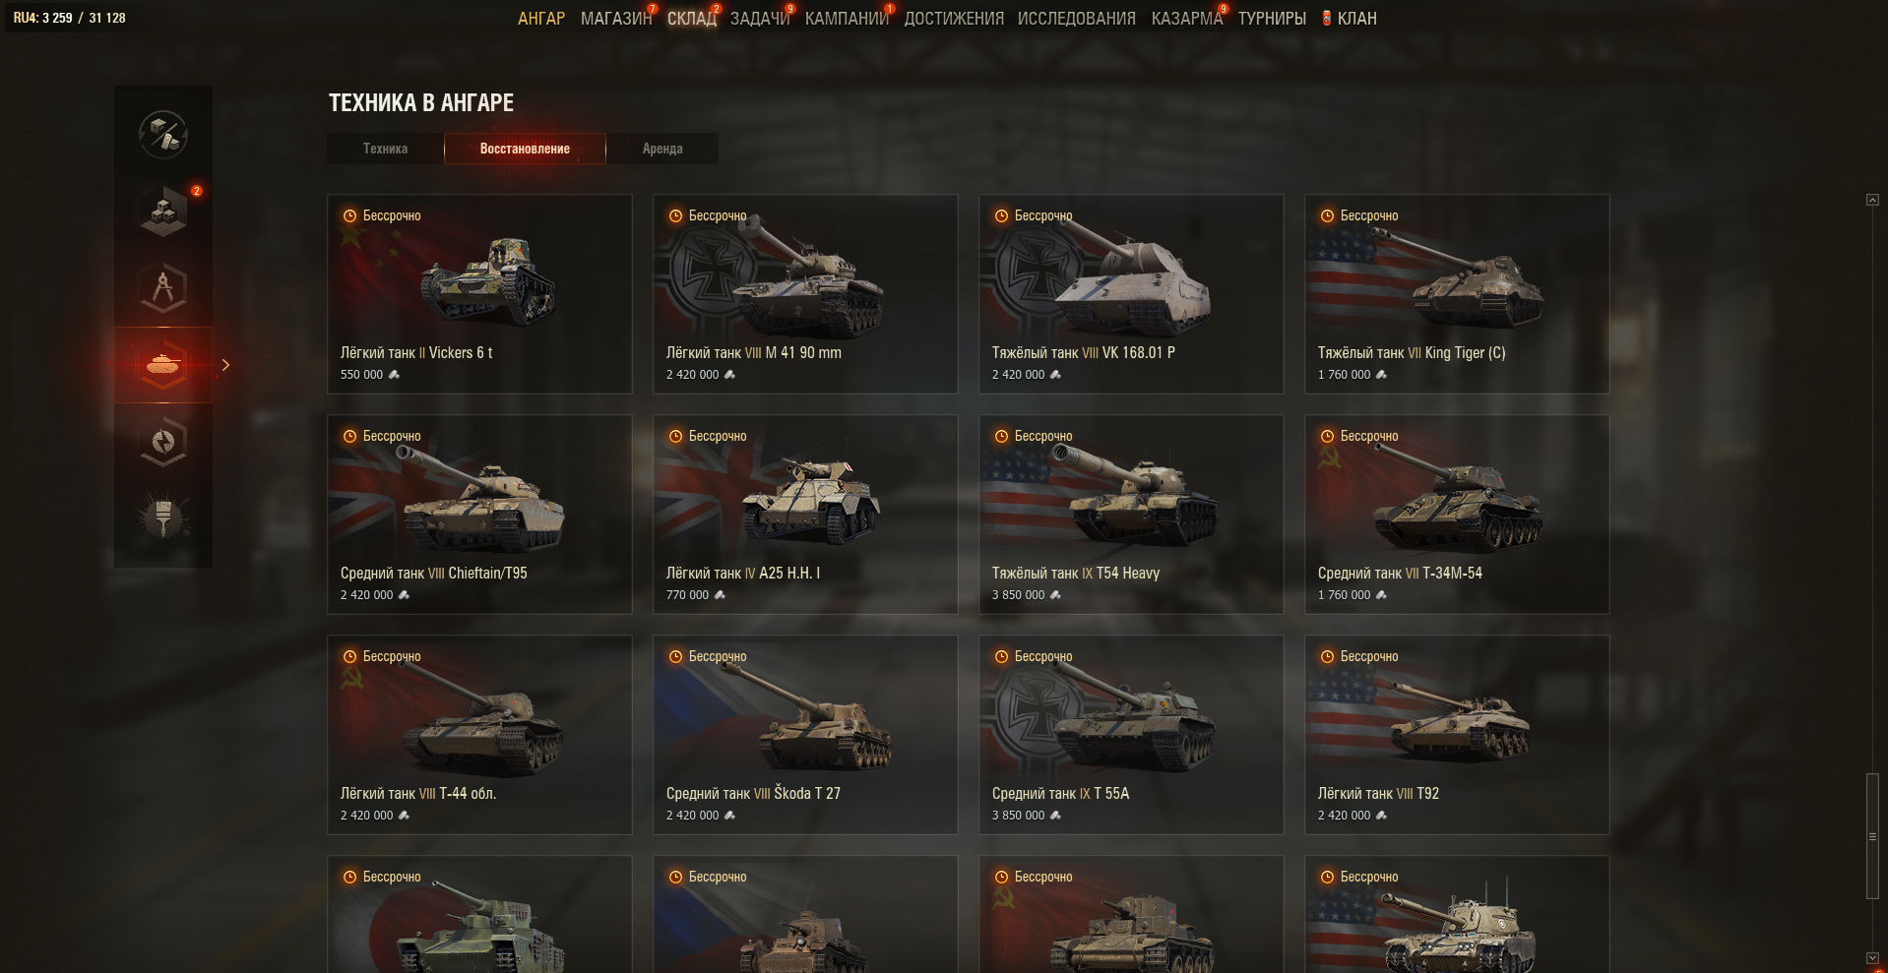Open the equipment and consumables sidebar icon
The width and height of the screenshot is (1888, 973).
click(x=163, y=134)
